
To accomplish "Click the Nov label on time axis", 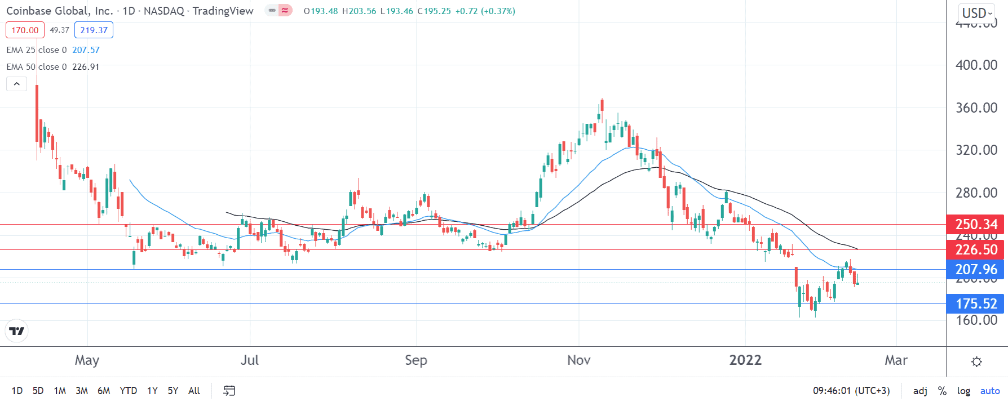I will pos(578,360).
